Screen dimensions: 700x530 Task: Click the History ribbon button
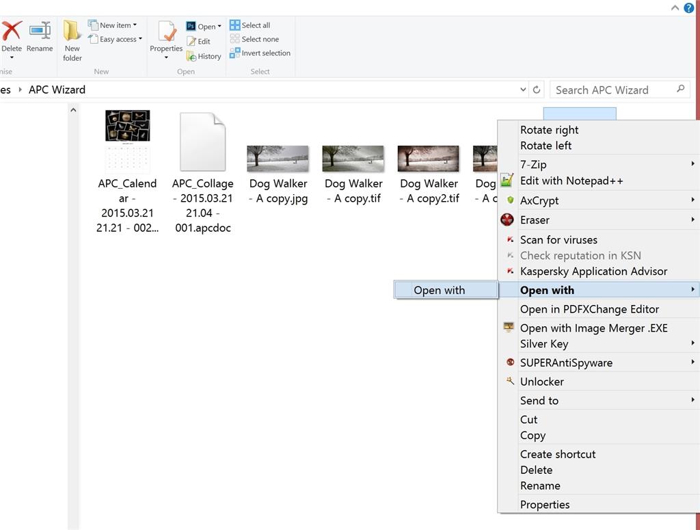click(204, 56)
